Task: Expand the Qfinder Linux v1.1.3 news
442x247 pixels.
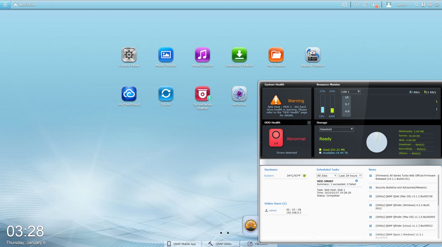Action: [371, 226]
